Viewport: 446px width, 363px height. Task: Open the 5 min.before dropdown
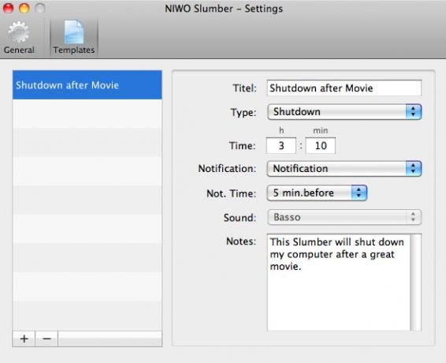(317, 193)
